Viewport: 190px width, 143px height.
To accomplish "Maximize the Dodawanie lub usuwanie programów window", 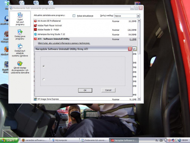I will click(x=136, y=8).
